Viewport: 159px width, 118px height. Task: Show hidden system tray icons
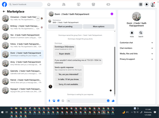point(132,112)
